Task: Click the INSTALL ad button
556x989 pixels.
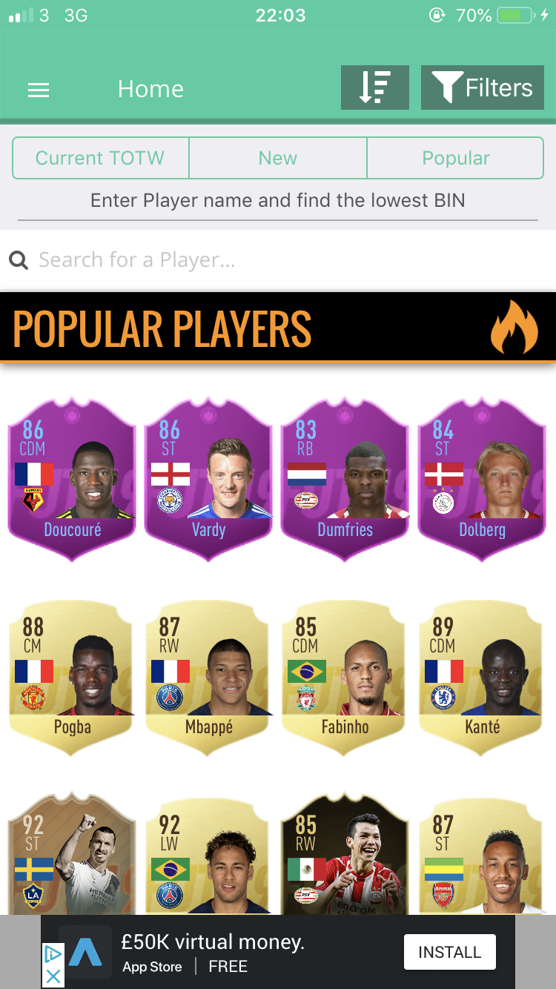Action: 450,952
